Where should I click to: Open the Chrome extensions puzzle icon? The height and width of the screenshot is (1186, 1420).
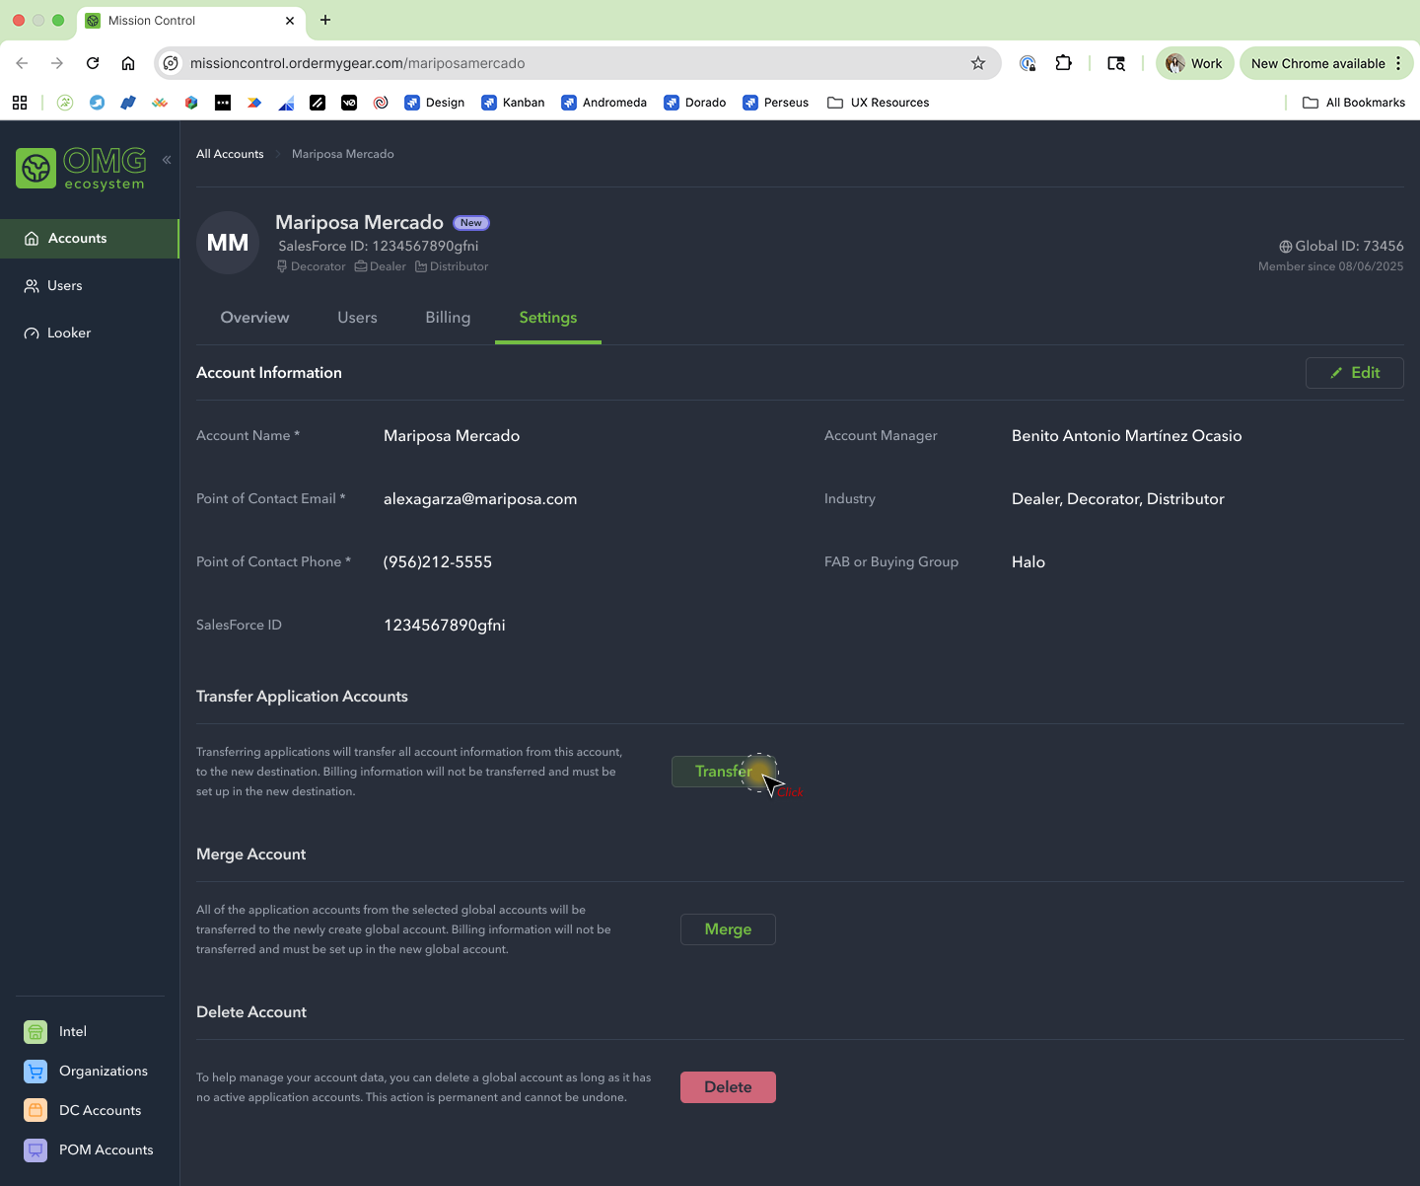pos(1063,63)
